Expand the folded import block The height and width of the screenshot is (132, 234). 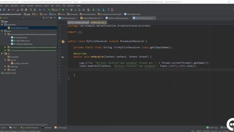coord(80,32)
